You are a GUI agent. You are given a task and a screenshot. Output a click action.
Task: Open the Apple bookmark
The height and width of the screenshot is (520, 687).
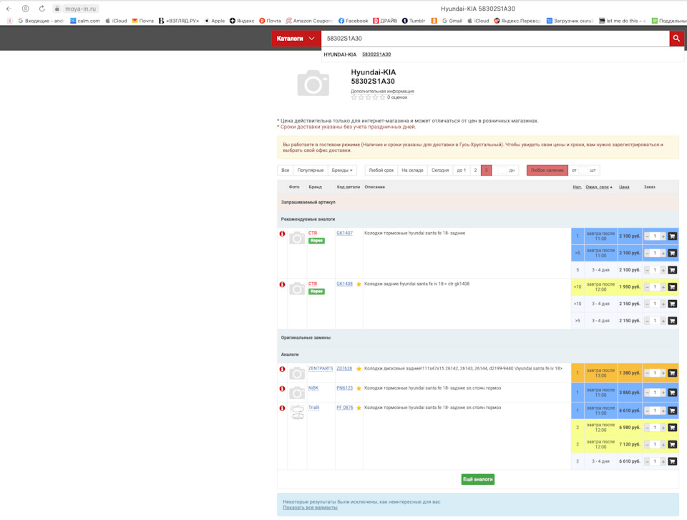point(215,21)
